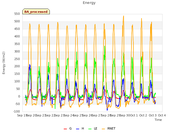Click the orange RNET legend swatch
This screenshot has width=179, height=134.
tap(103, 129)
